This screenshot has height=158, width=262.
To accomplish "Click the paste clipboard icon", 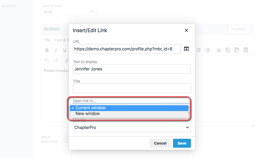I will [237, 50].
